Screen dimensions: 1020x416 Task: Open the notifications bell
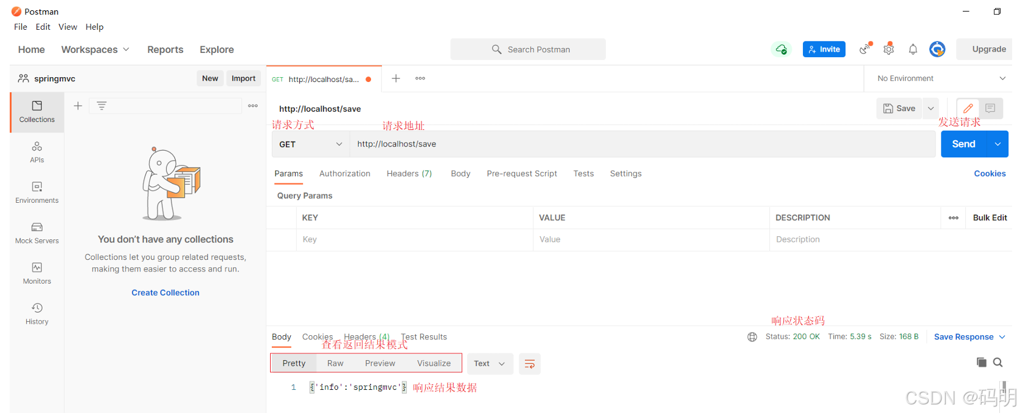[x=913, y=49]
